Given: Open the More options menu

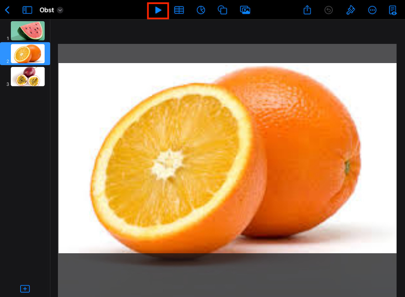Looking at the screenshot, I should (372, 10).
